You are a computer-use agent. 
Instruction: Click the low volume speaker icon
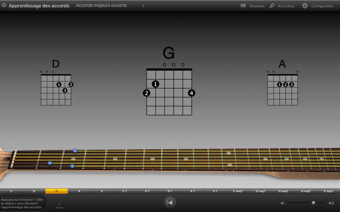[283, 203]
